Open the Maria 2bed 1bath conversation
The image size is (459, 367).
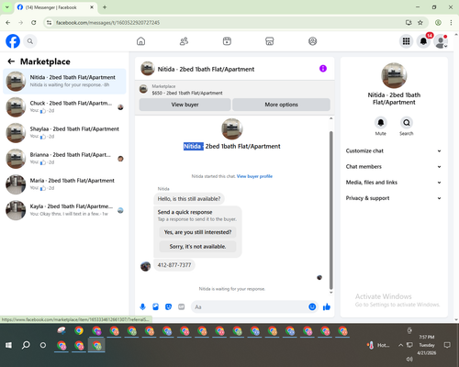[64, 184]
